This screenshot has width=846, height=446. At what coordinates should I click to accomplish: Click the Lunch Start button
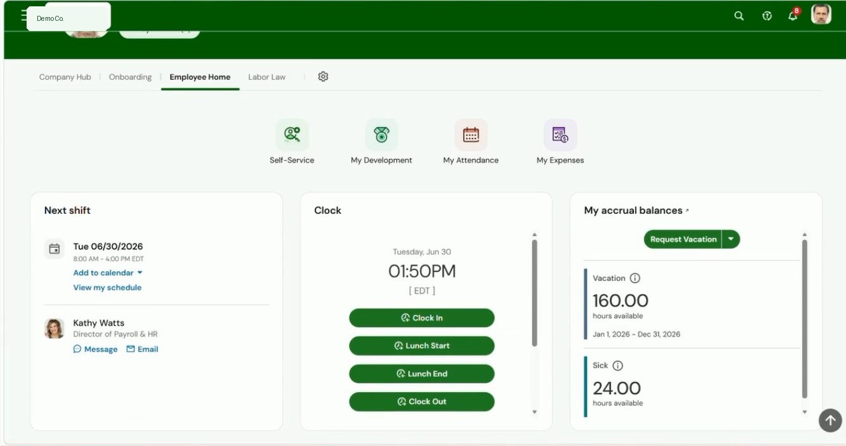point(422,346)
